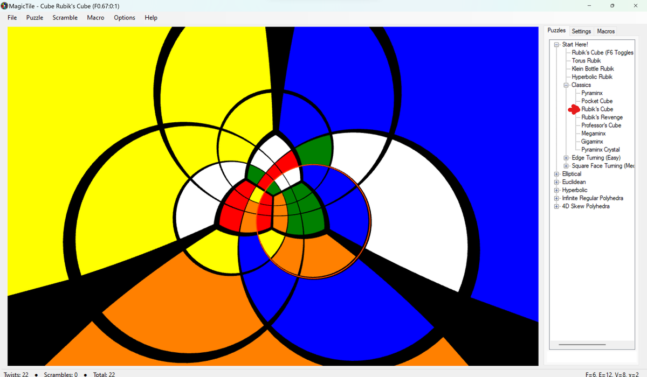Open the Macro menu
The image size is (647, 377).
[95, 18]
